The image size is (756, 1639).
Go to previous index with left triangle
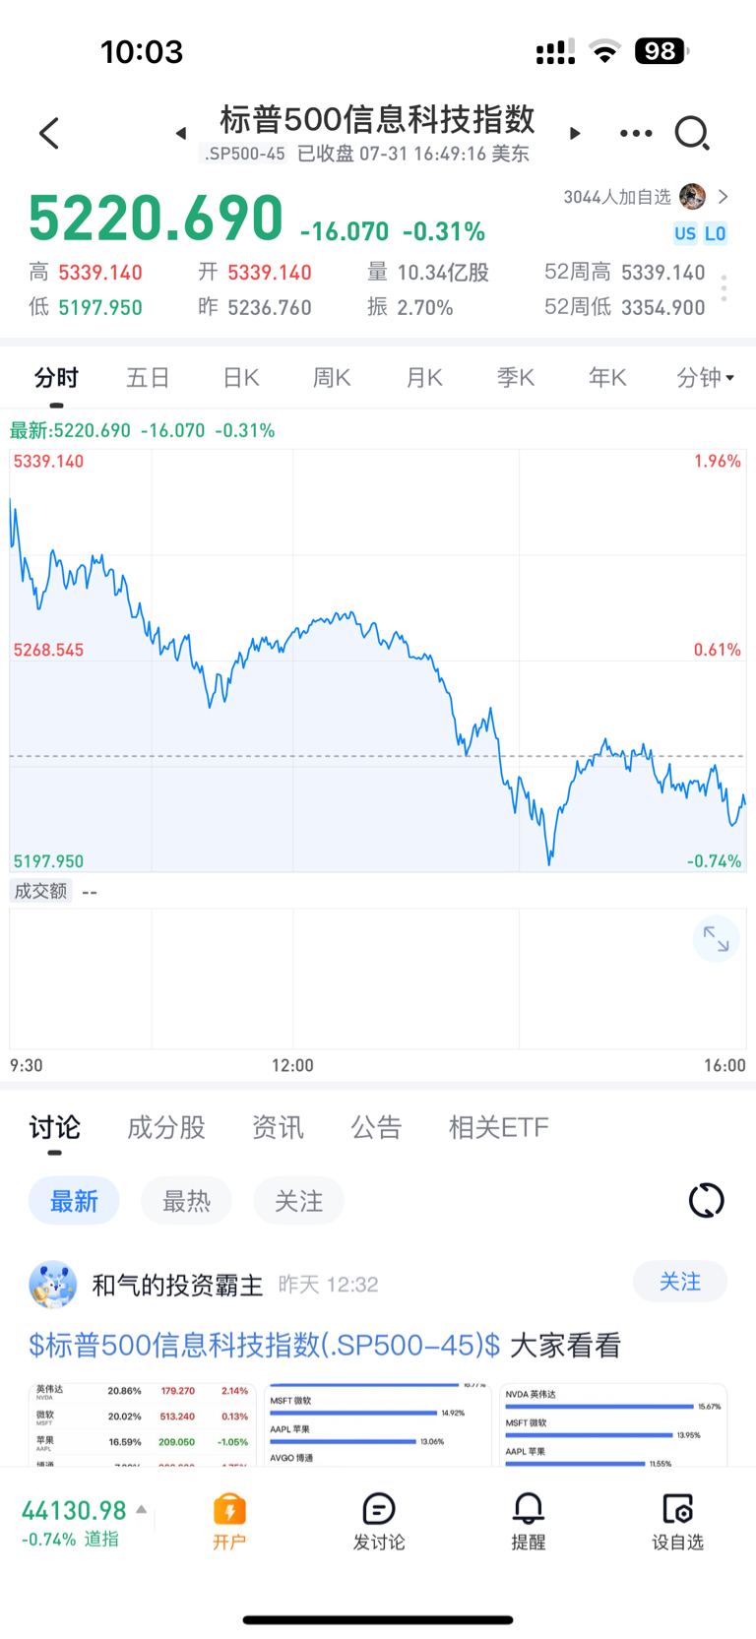[181, 133]
